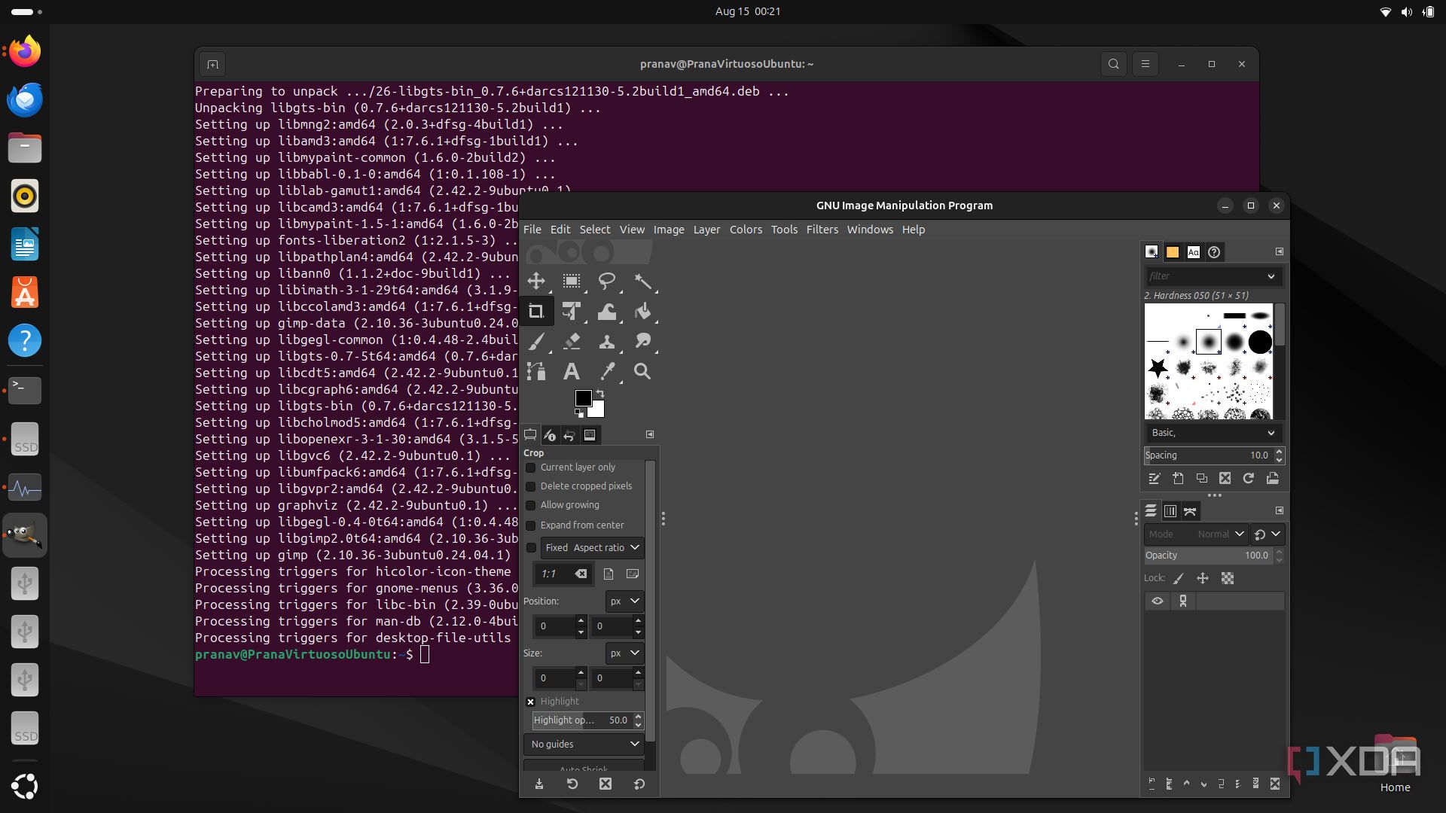This screenshot has width=1446, height=813.
Task: Select the Text tool
Action: click(572, 371)
